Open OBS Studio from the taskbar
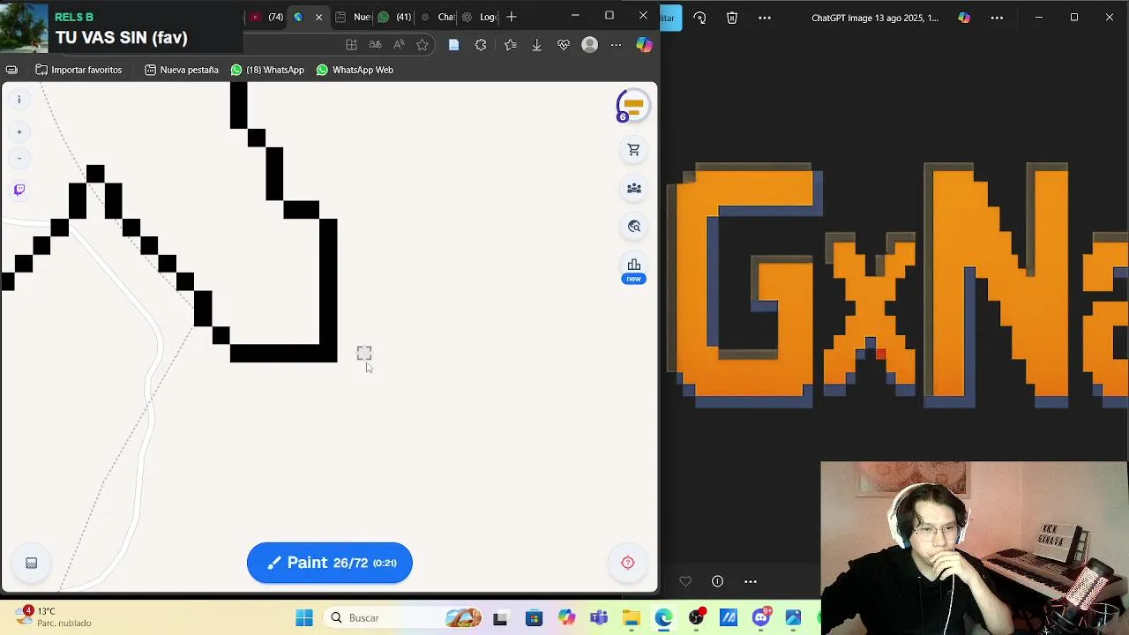The image size is (1129, 635). click(x=696, y=616)
